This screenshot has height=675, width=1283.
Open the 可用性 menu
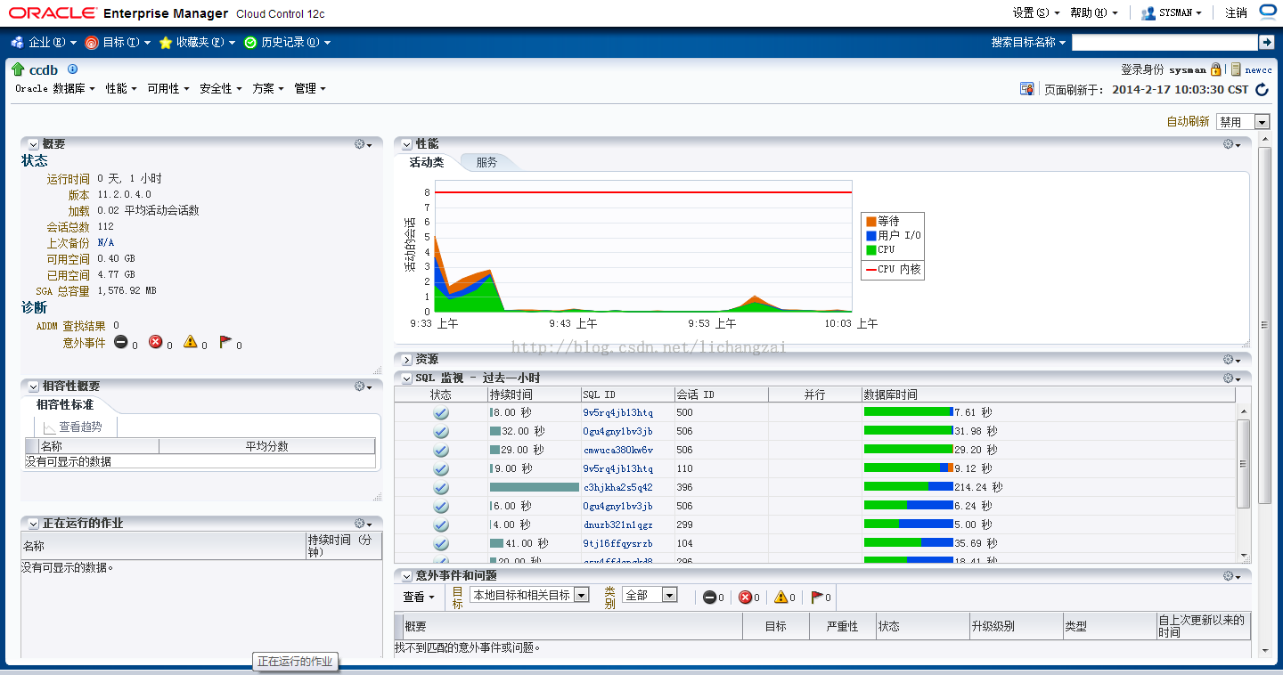(x=168, y=89)
